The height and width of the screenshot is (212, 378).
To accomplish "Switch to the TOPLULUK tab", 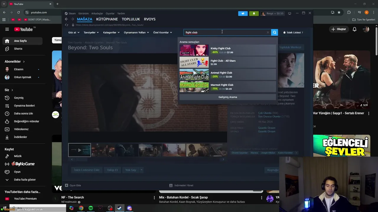I will pos(131,19).
